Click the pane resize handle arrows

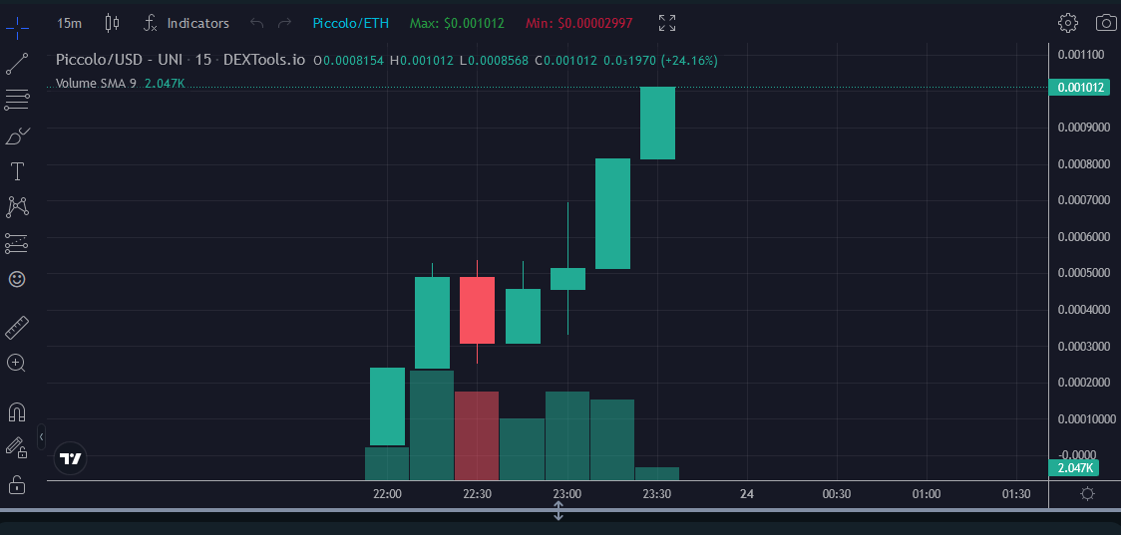(x=559, y=511)
